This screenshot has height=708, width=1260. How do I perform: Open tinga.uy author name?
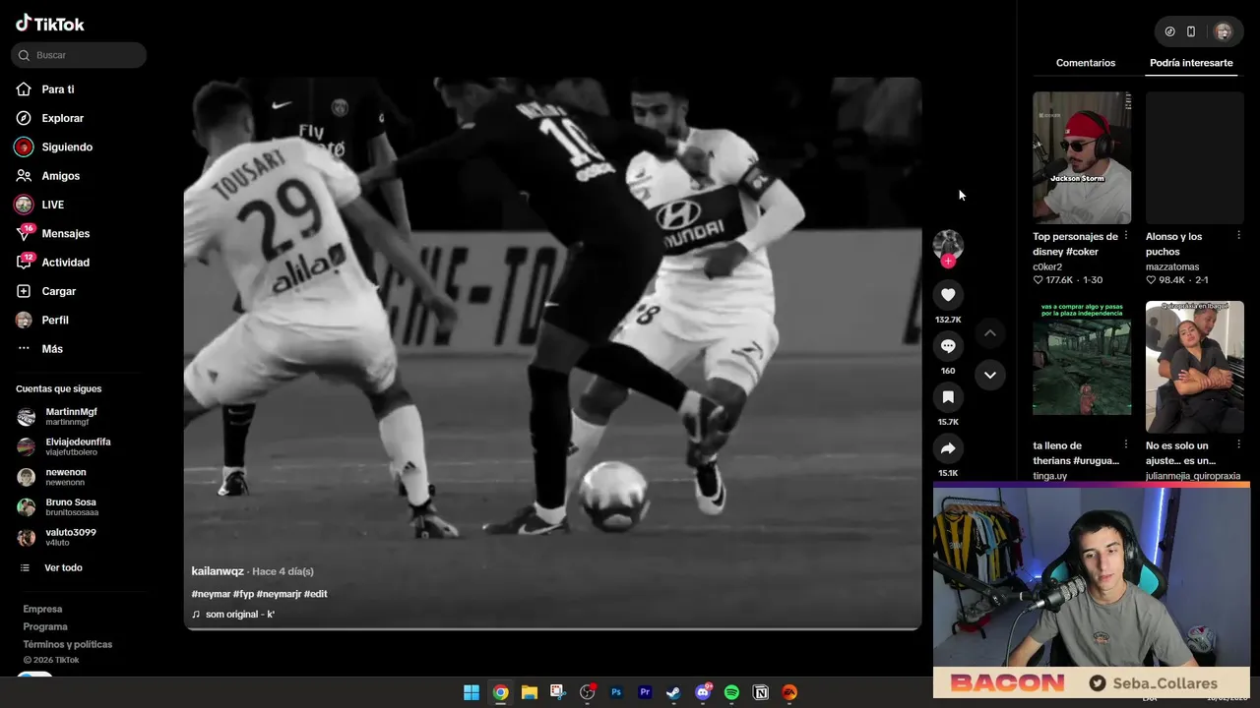[1049, 476]
